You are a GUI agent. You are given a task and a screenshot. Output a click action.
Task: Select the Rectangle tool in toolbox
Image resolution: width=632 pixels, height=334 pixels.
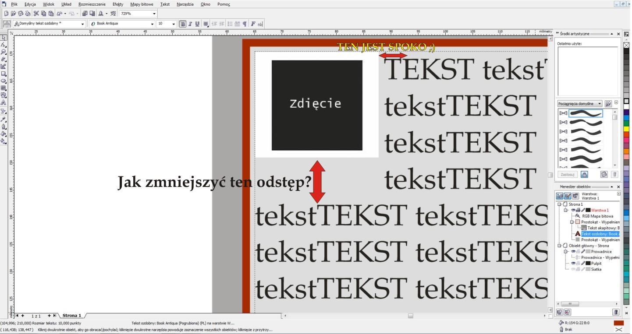coord(4,74)
